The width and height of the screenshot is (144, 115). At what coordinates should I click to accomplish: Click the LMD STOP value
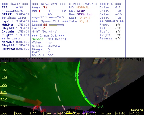[x=81, y=11]
